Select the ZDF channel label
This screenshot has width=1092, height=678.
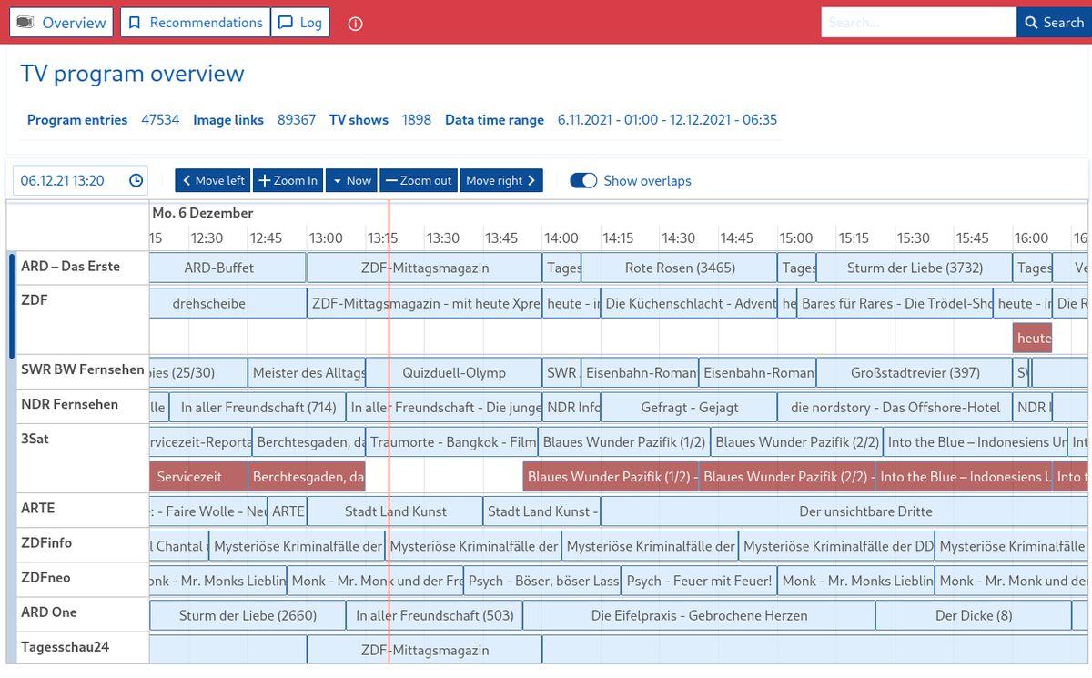35,299
